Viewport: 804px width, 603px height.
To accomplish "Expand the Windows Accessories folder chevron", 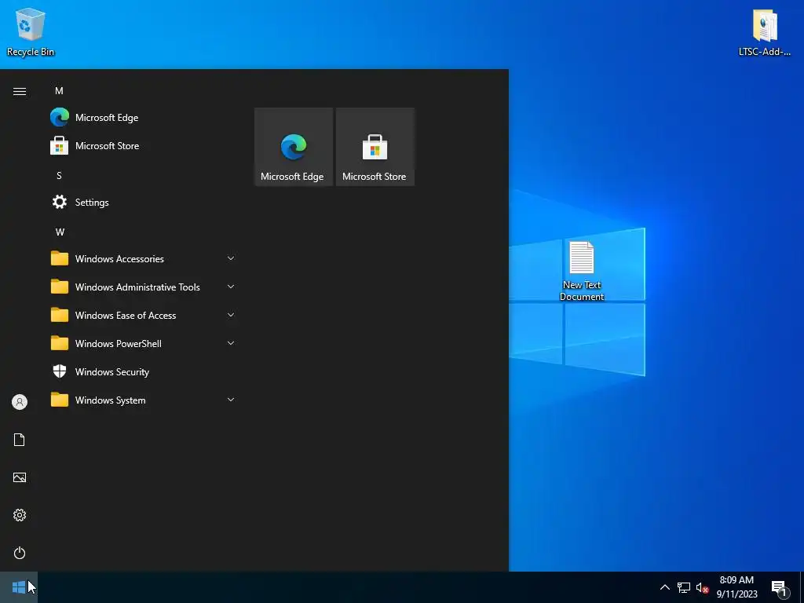I will (231, 258).
